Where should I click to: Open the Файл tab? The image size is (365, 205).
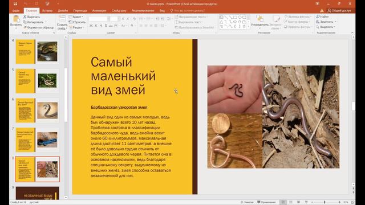coord(16,10)
